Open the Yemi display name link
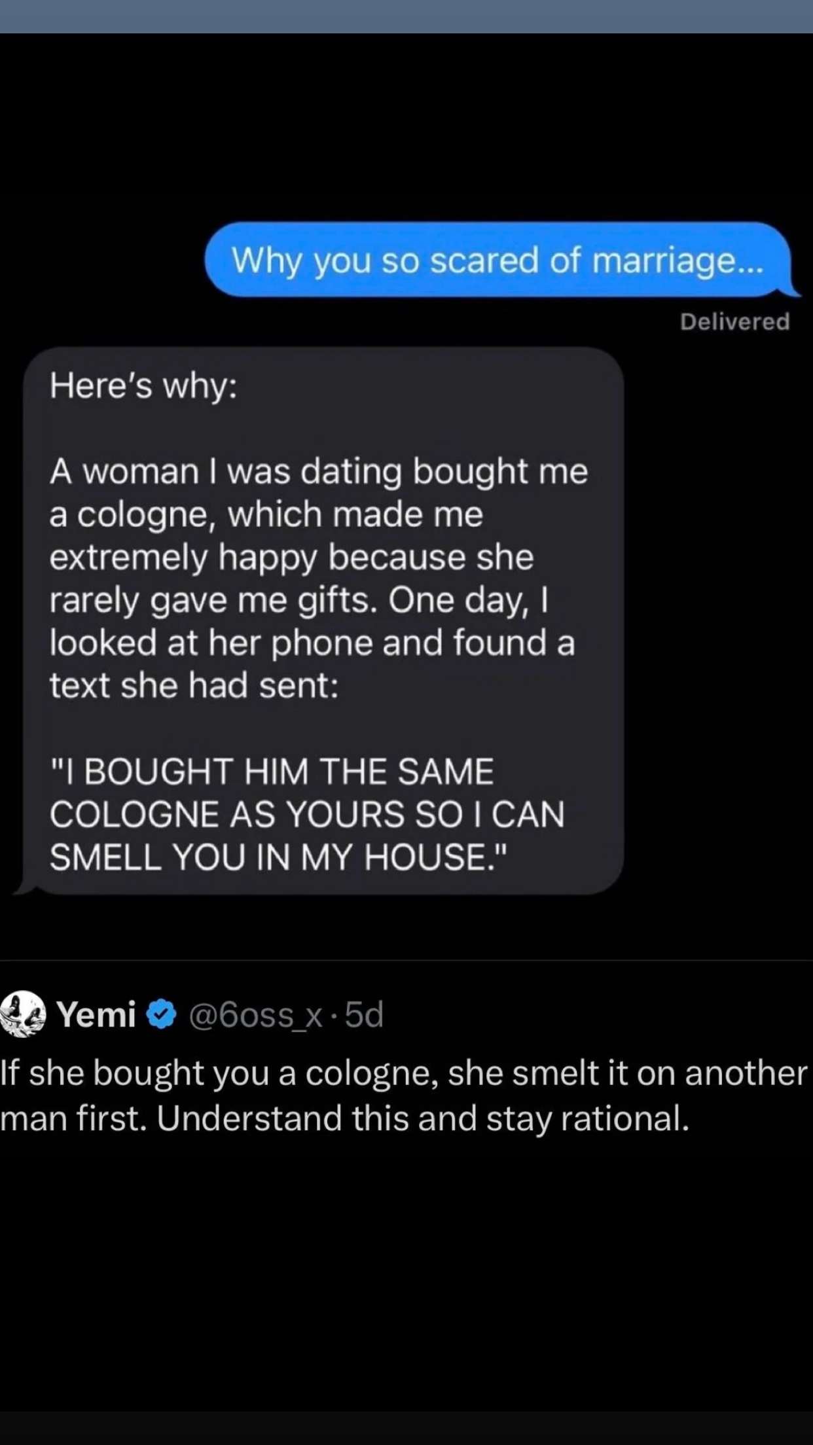The height and width of the screenshot is (1445, 813). coord(96,1014)
